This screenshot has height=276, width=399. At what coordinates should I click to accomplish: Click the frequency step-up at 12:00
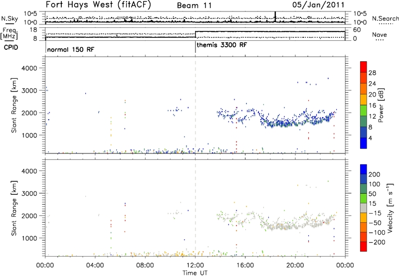coord(195,34)
